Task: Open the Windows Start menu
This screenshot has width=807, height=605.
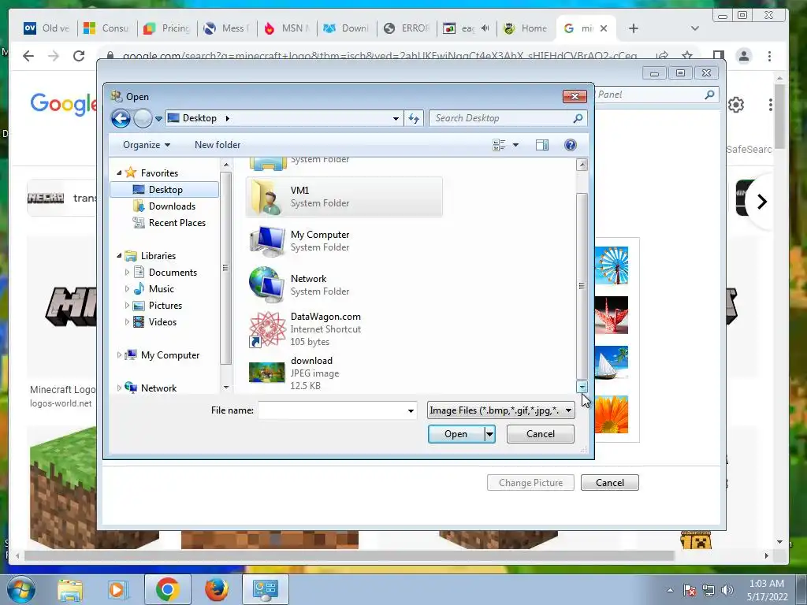Action: coord(20,589)
